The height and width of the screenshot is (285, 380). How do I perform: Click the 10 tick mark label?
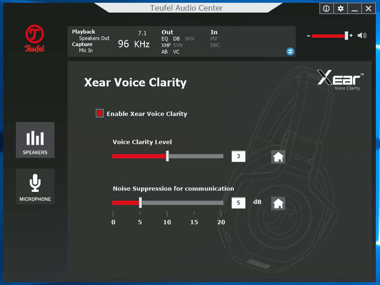pyautogui.click(x=167, y=222)
